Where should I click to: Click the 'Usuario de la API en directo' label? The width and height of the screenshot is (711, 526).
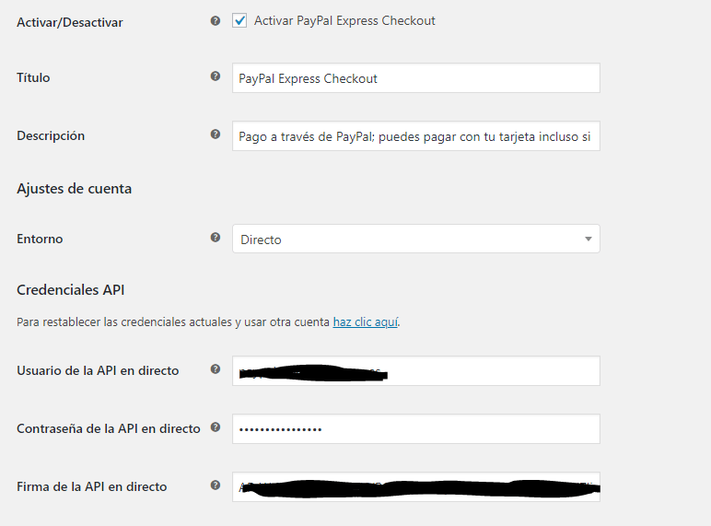coord(98,371)
